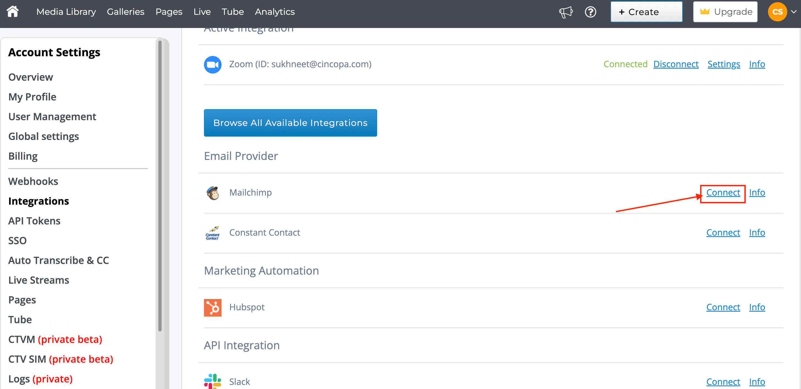Connect the Mailchimp integration
The image size is (801, 389).
tap(723, 192)
